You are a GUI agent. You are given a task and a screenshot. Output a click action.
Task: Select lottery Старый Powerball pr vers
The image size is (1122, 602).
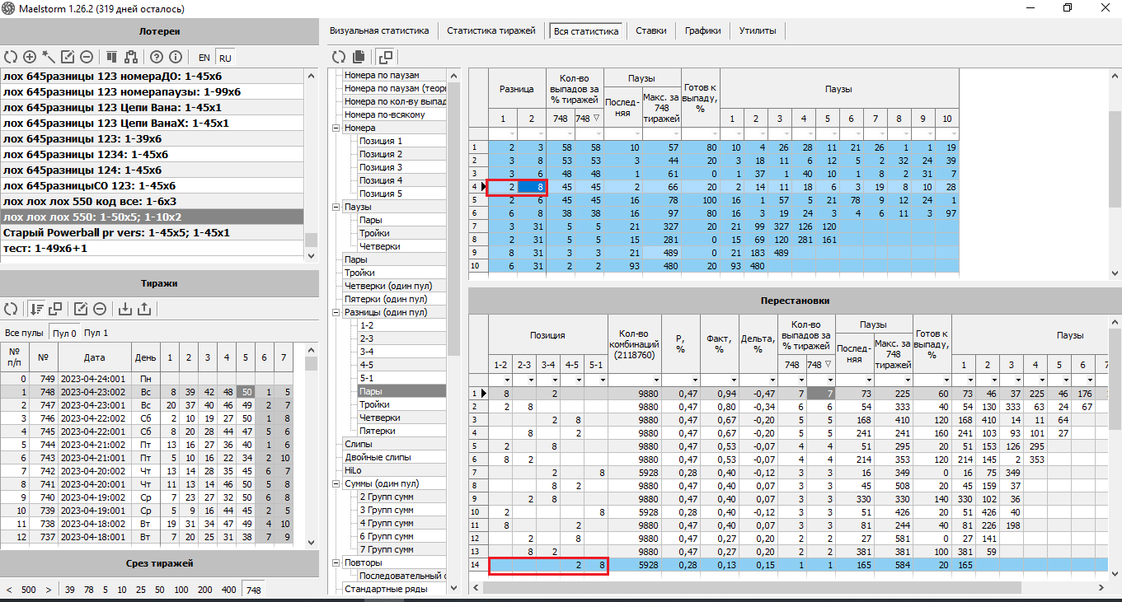coord(153,232)
